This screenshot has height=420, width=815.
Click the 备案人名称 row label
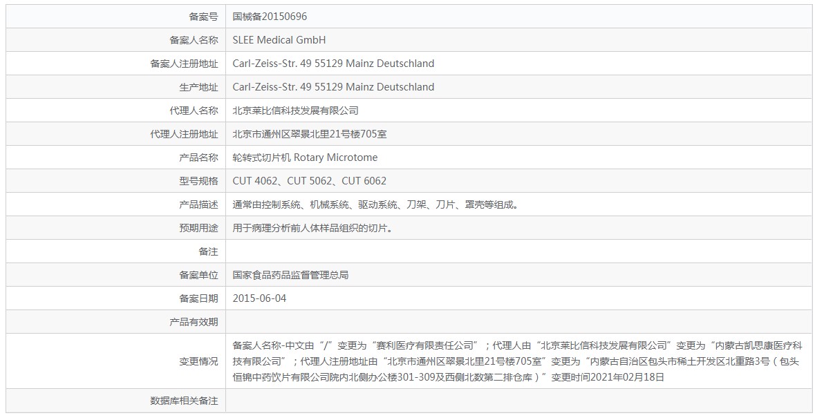194,40
